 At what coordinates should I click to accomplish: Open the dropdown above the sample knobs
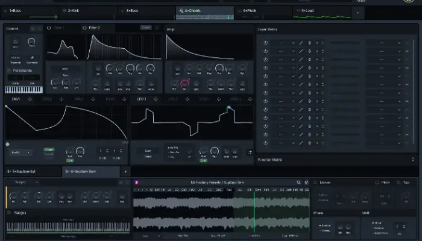pos(28,181)
